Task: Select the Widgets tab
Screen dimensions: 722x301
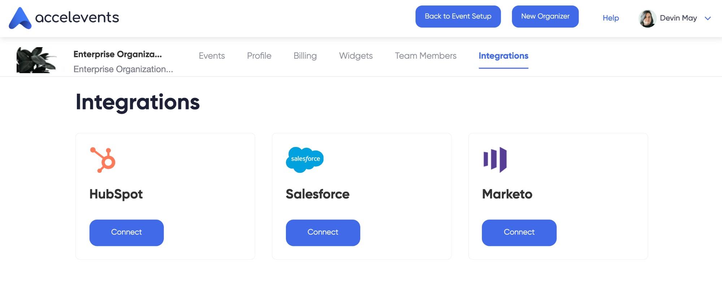Action: coord(356,56)
